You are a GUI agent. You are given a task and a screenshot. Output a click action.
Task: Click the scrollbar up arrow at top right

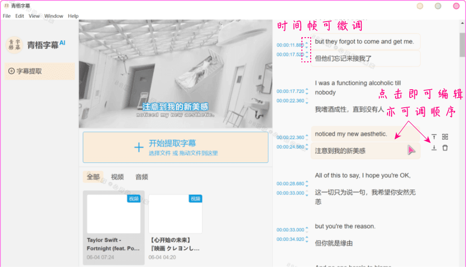coord(462,23)
